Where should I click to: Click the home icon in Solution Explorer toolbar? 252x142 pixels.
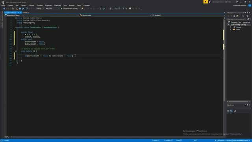(x=234, y=16)
